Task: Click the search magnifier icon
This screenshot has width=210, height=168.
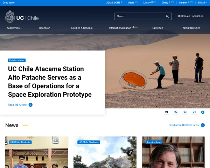Action: (167, 16)
